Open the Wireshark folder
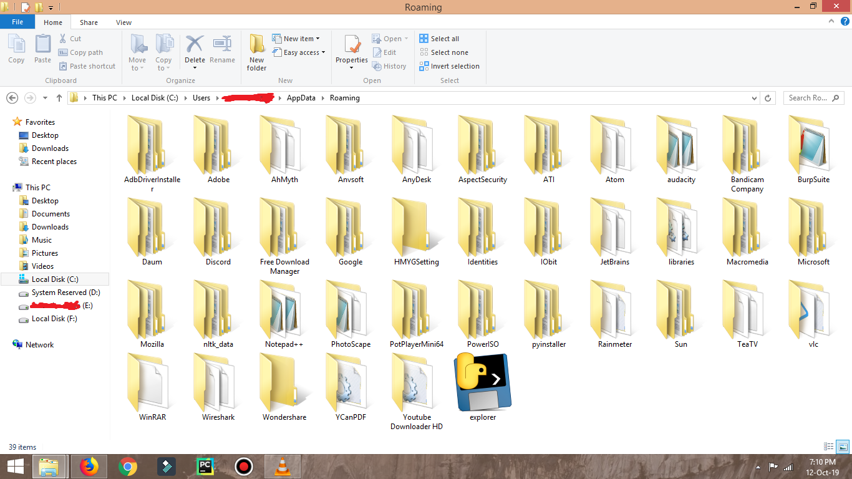 pos(218,387)
